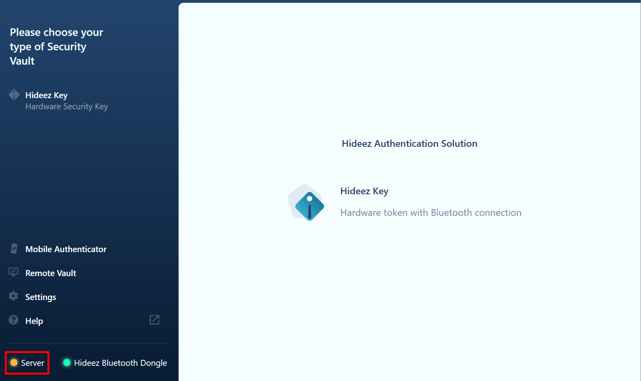Open the Help text label

pyautogui.click(x=34, y=321)
